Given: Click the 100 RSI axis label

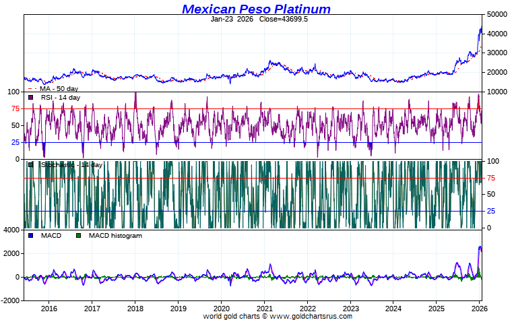Looking at the screenshot, I should pos(13,92).
